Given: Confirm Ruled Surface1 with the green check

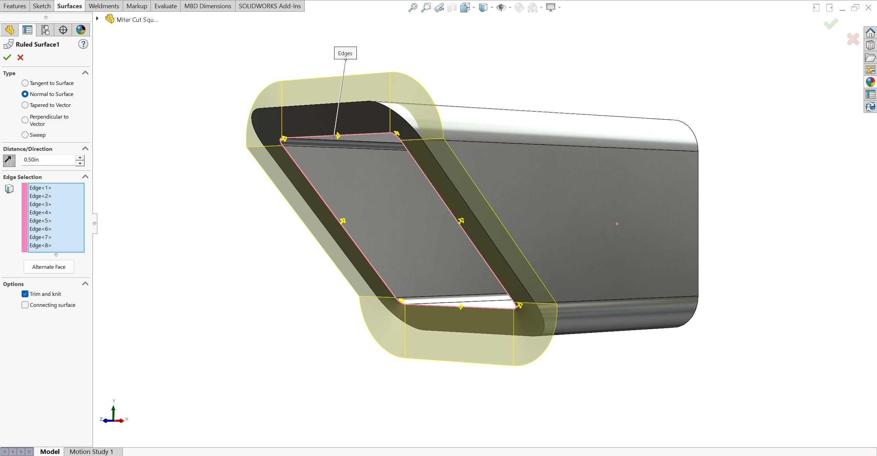Looking at the screenshot, I should point(7,57).
